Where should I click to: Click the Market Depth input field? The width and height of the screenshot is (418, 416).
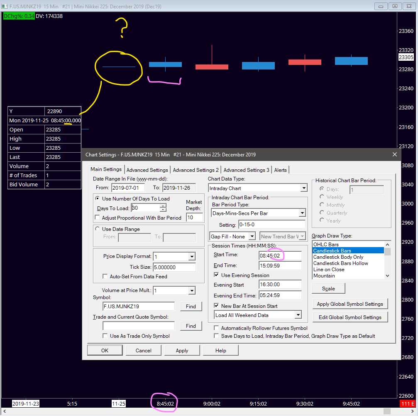click(194, 217)
